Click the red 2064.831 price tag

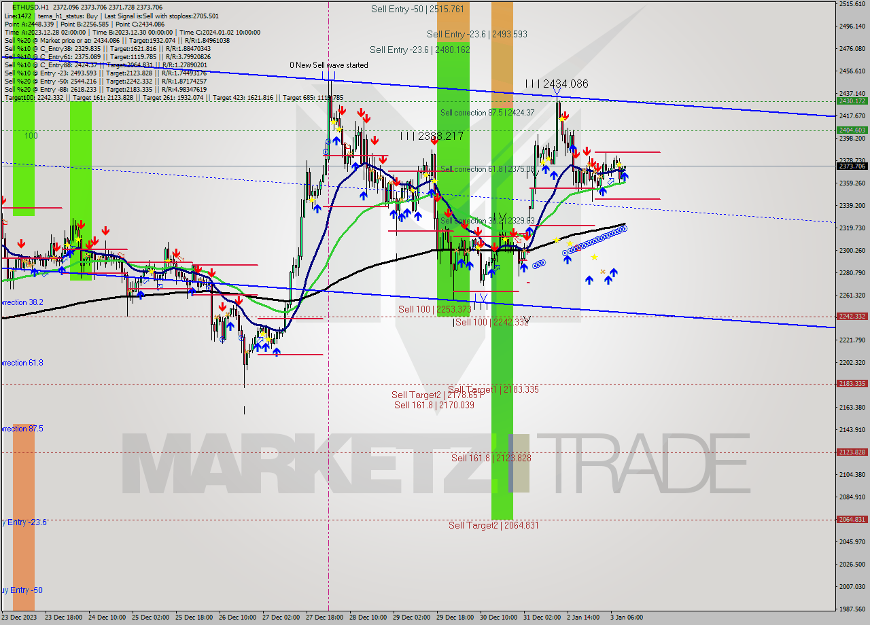pyautogui.click(x=852, y=520)
